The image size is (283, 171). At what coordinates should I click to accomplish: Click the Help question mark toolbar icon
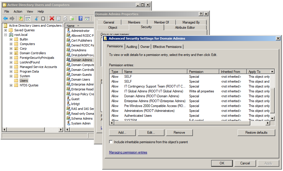pyautogui.click(x=80, y=18)
